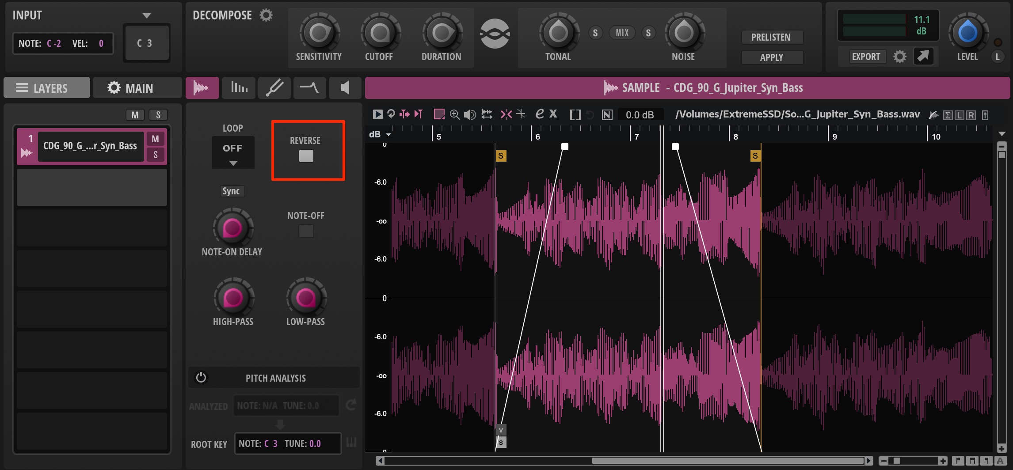
Task: Enable the Reverse checkbox
Action: tap(306, 156)
